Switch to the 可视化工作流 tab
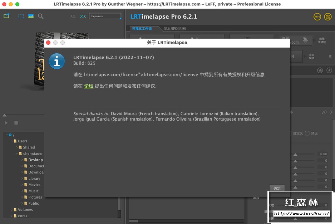Image resolution: width=335 pixels, height=224 pixels. point(142,29)
